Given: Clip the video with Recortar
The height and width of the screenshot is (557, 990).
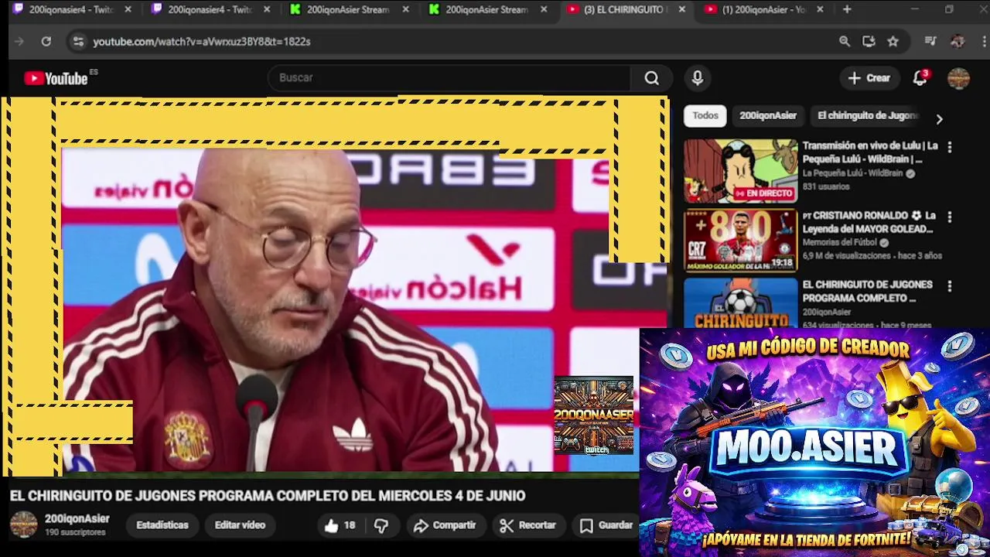Looking at the screenshot, I should coord(527,525).
